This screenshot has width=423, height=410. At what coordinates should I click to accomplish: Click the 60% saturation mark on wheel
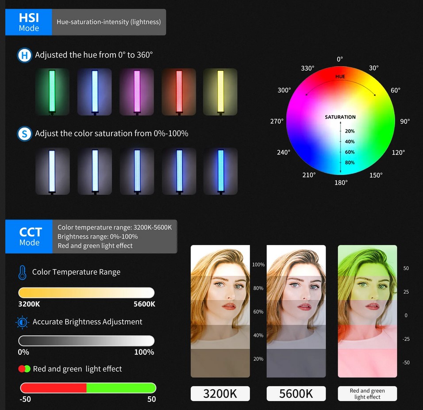point(350,152)
